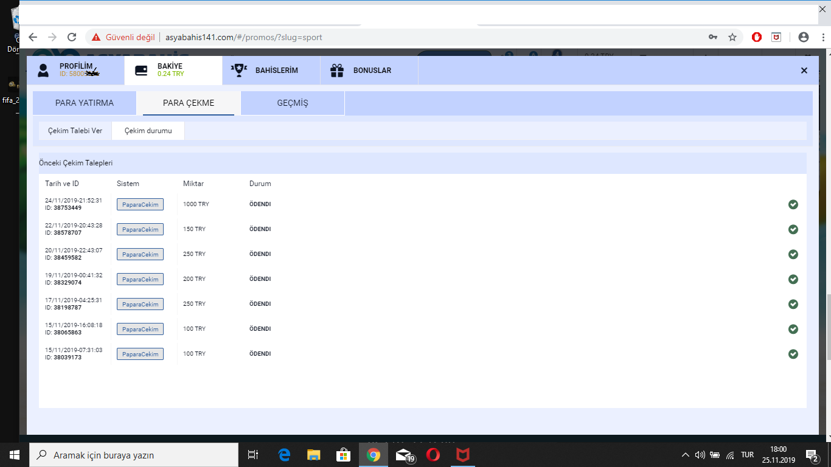This screenshot has height=467, width=831.
Task: Go back in Chrome
Action: point(33,37)
